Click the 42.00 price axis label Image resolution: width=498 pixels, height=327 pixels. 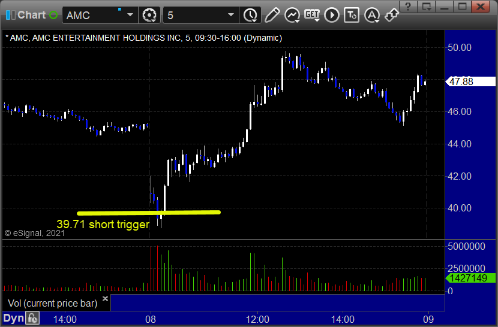tap(459, 176)
